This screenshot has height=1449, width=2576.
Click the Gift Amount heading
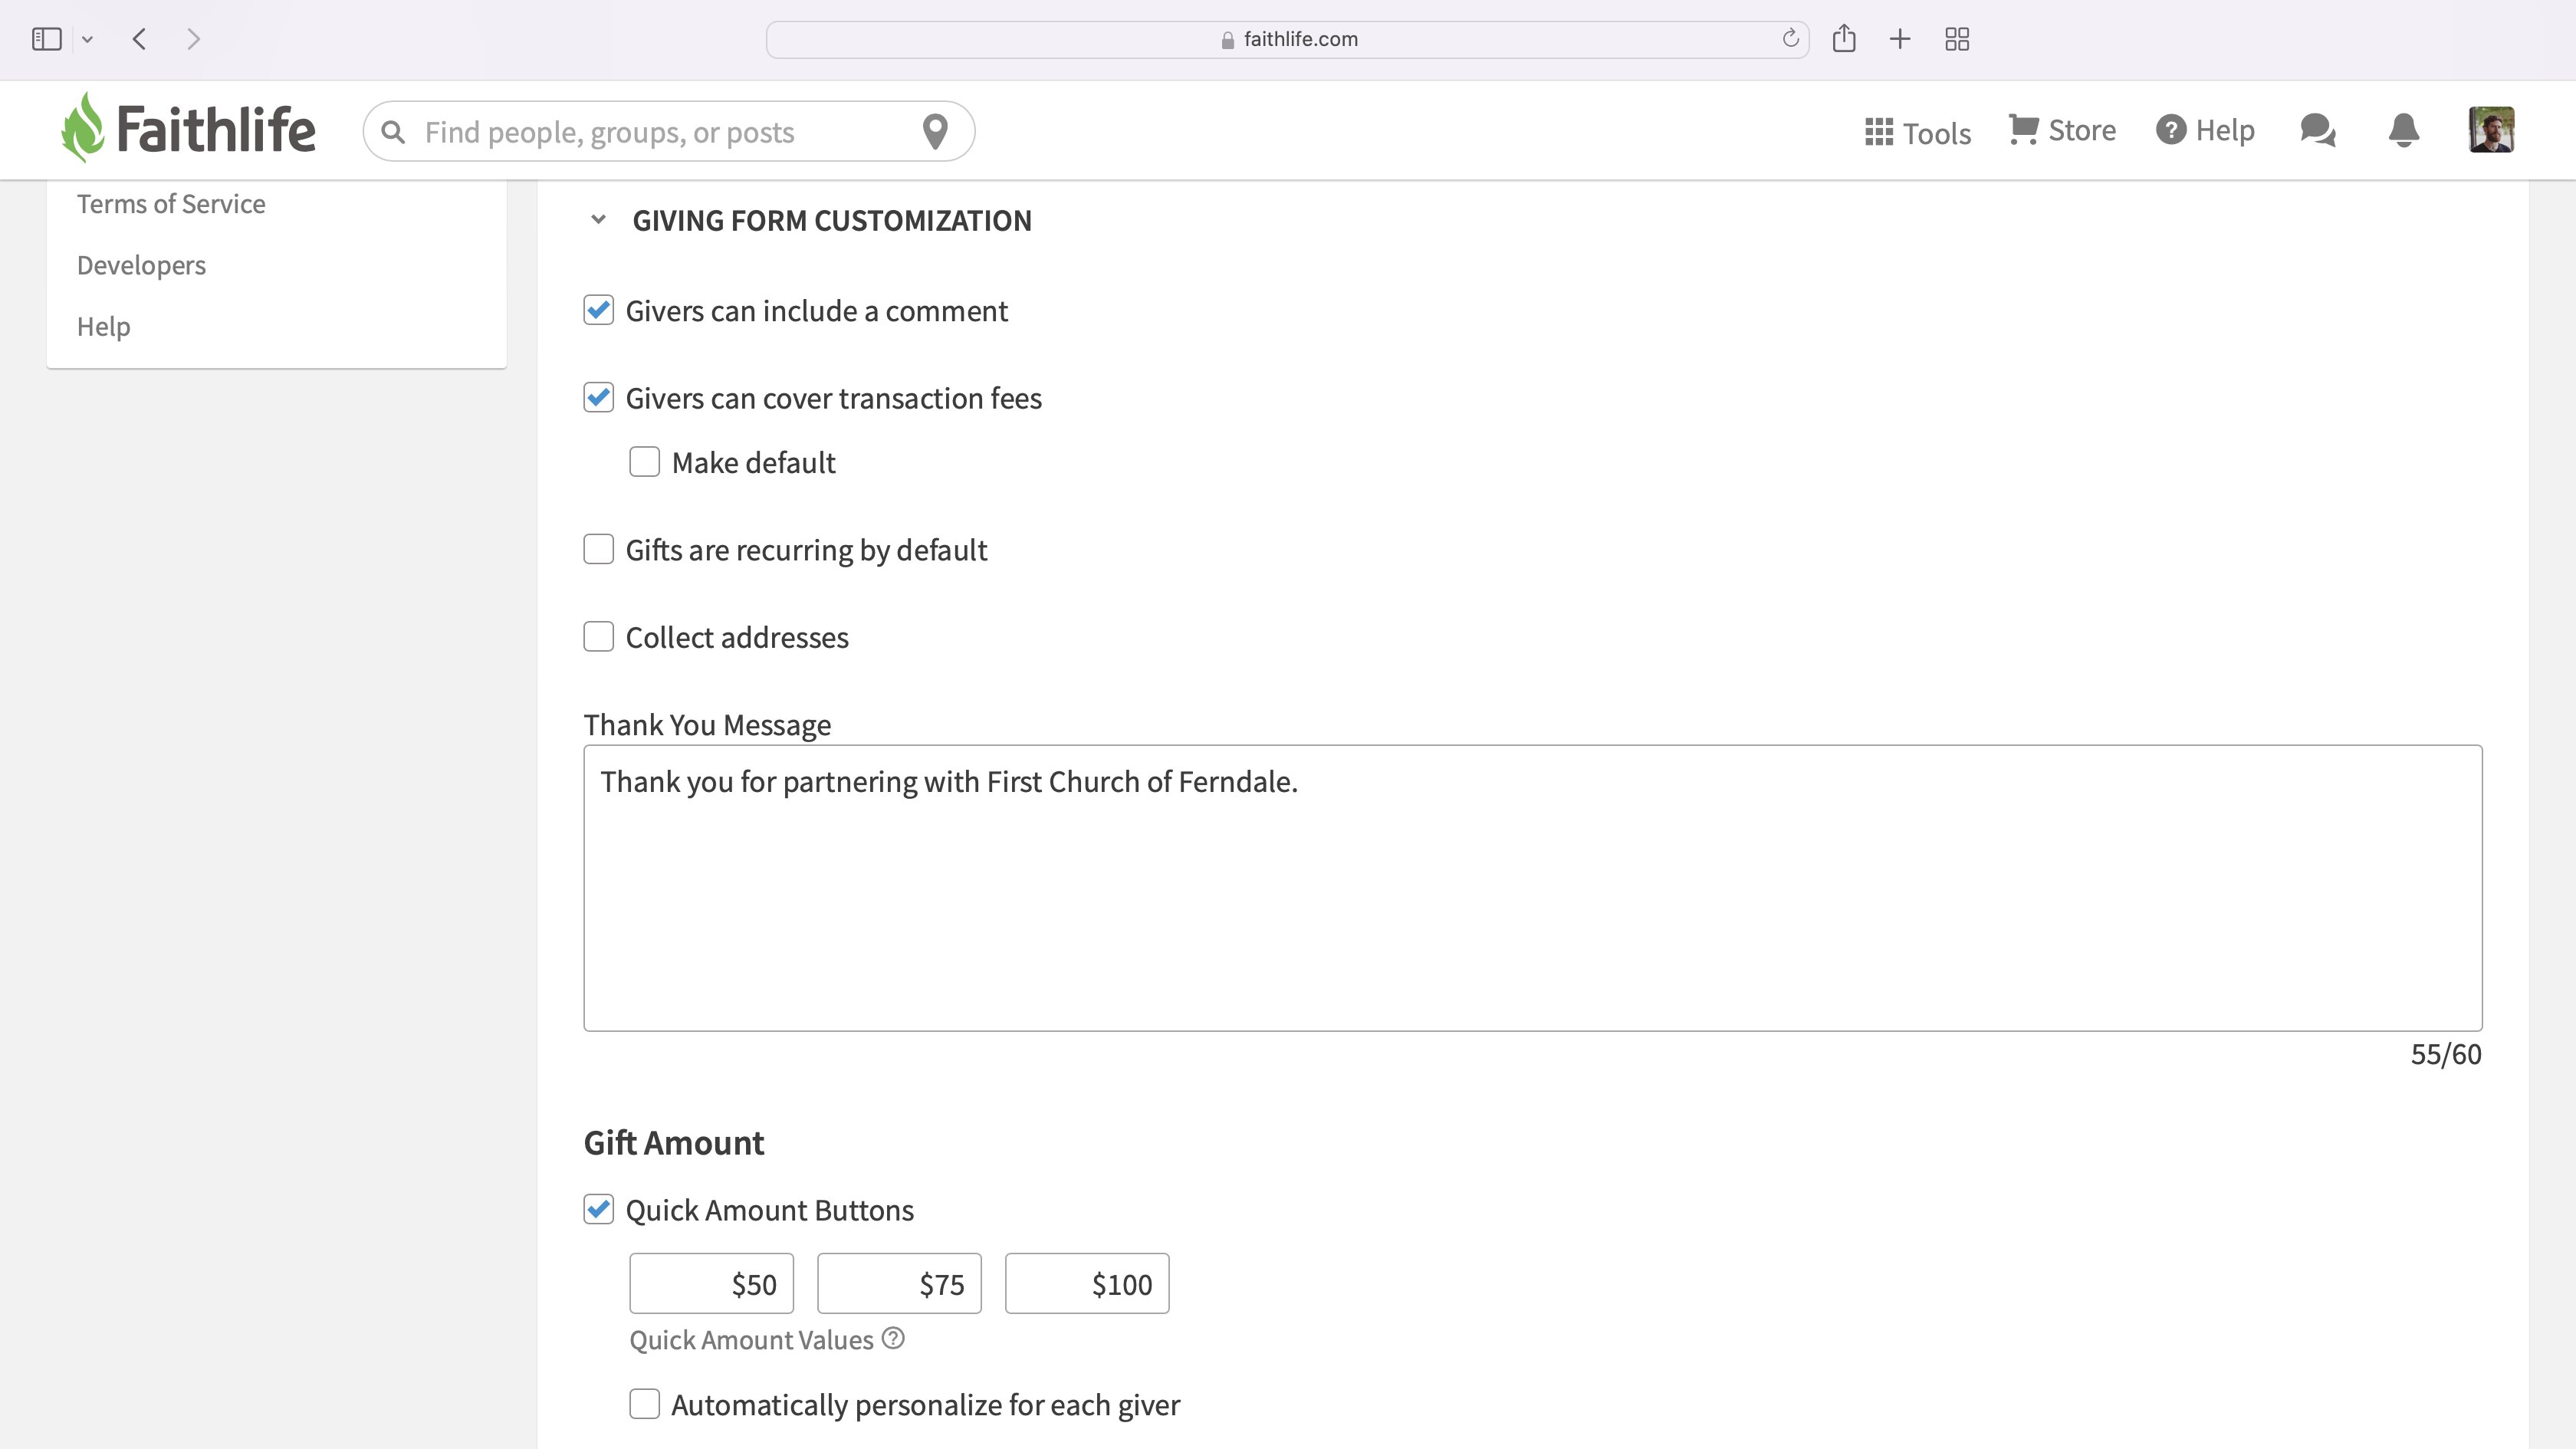tap(673, 1143)
